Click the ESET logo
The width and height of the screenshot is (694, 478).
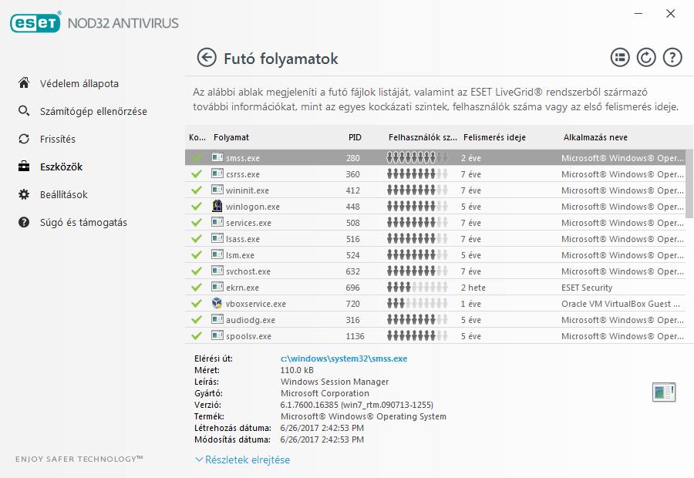(35, 22)
